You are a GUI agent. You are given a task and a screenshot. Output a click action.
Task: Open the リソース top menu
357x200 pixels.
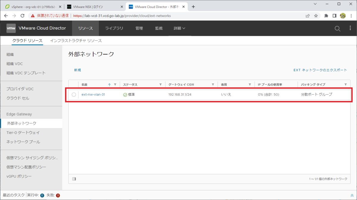point(86,28)
